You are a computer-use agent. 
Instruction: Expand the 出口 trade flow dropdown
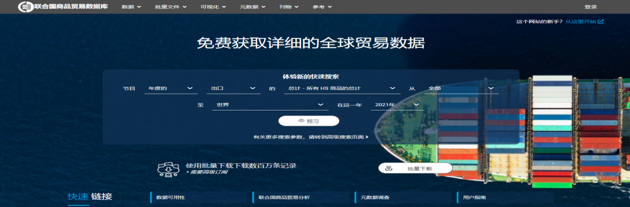[234, 88]
